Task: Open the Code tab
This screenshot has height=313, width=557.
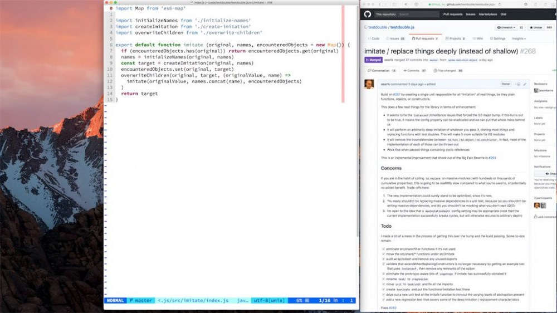Action: (x=374, y=38)
